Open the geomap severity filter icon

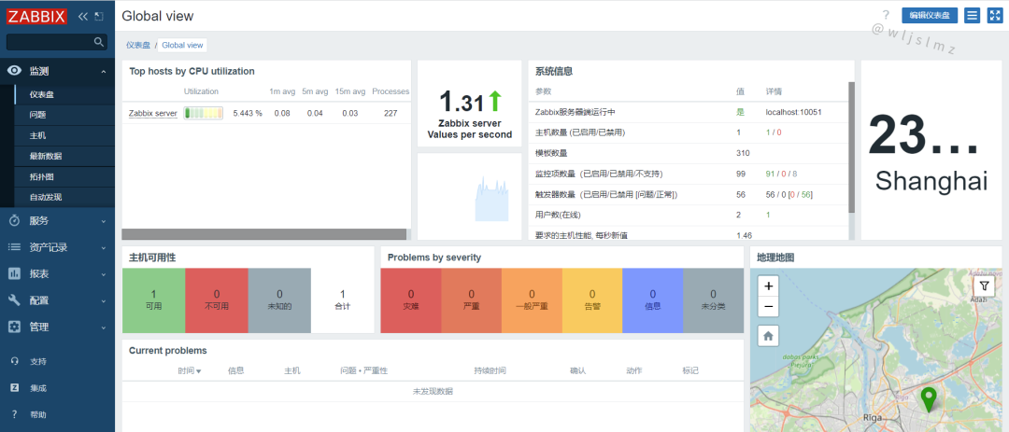pos(984,286)
